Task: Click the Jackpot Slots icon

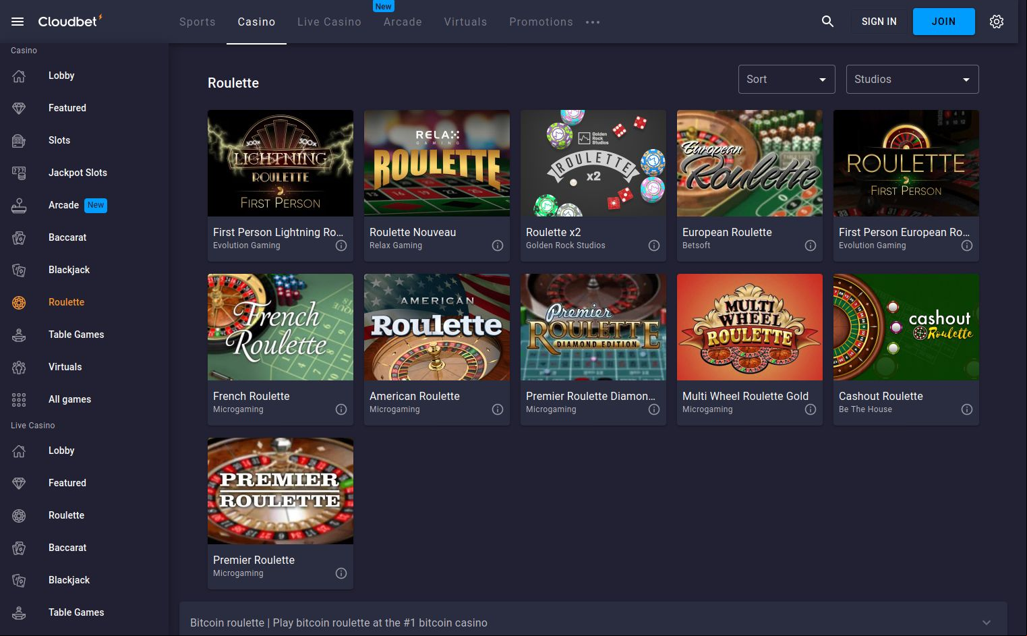Action: point(19,173)
